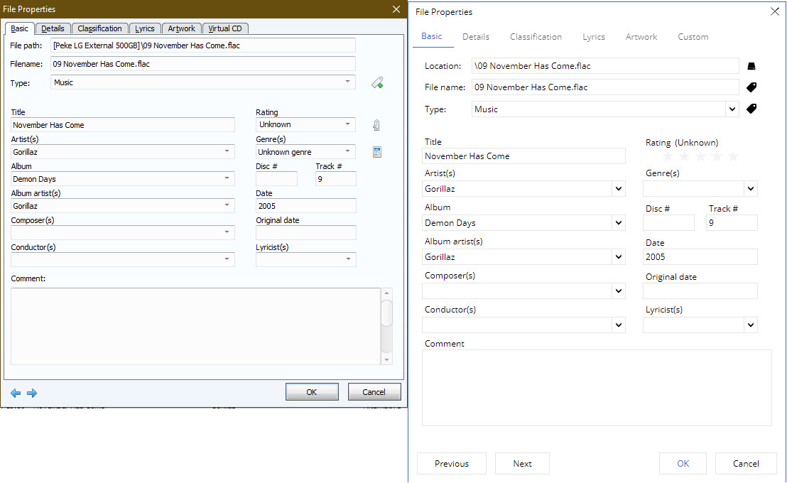The height and width of the screenshot is (483, 787).
Task: Expand the Album dropdown in the right dialog
Action: [x=619, y=223]
